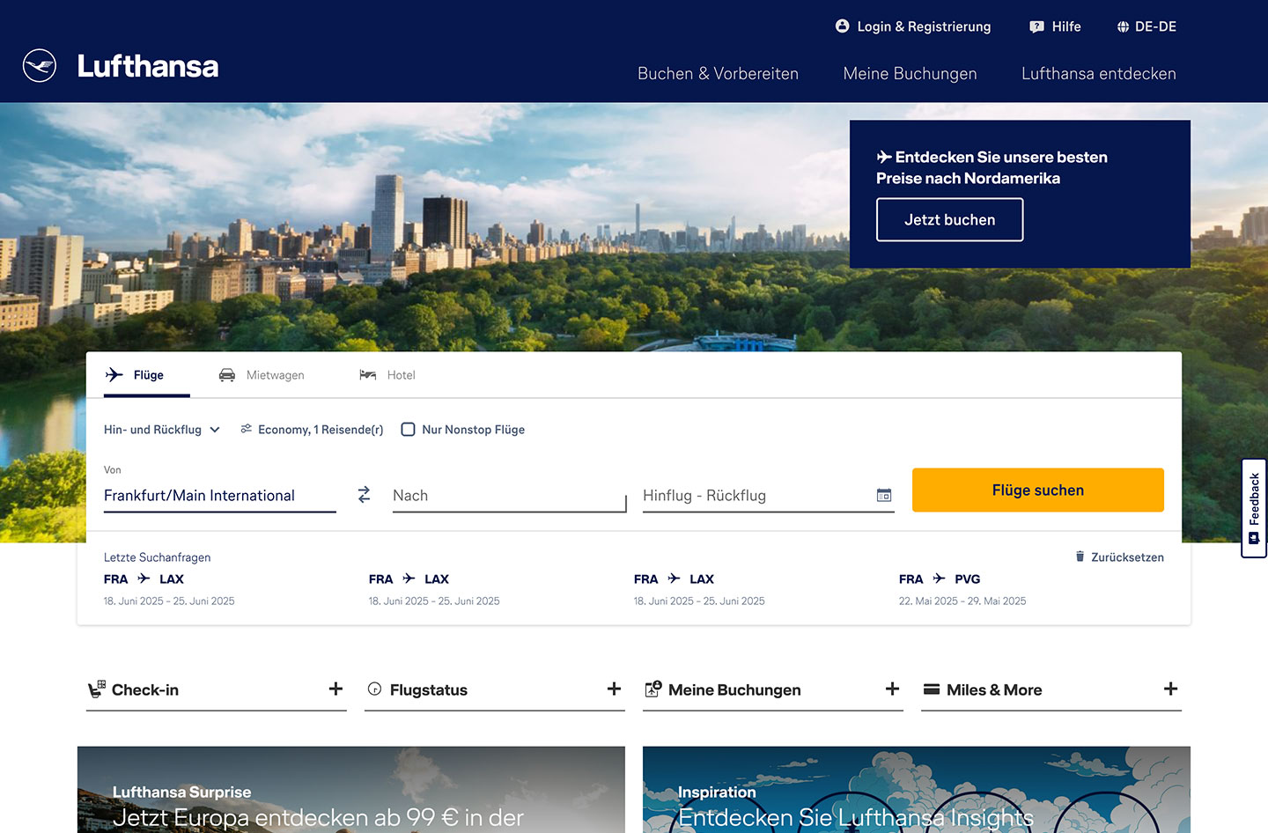
Task: Click the trash icon to reset searches
Action: 1080,557
